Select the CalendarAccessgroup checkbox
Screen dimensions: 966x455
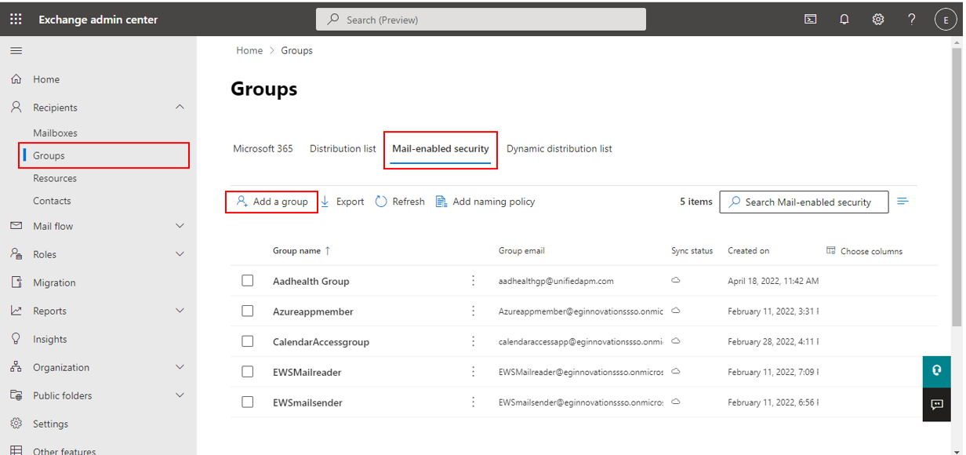[x=248, y=341]
